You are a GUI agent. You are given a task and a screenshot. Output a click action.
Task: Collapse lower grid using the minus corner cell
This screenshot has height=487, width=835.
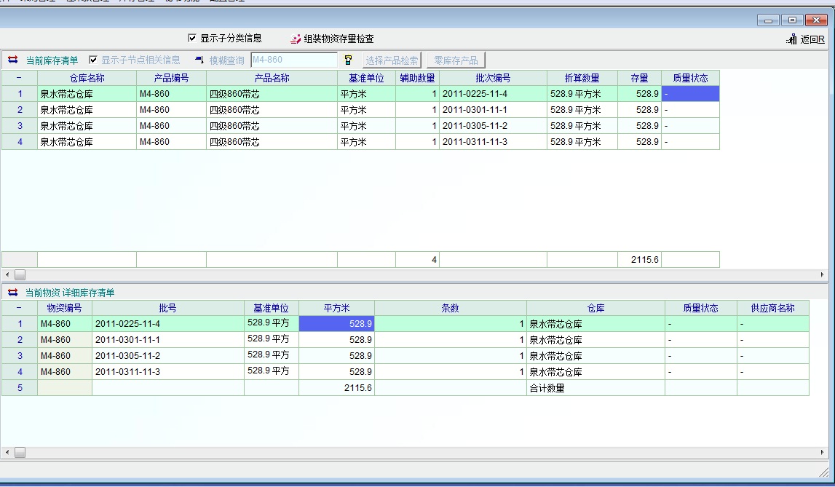(x=19, y=308)
